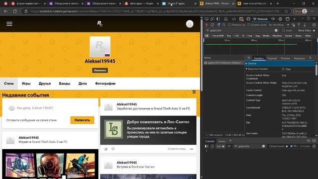Switch to the Response tab
The image size is (318, 179).
click(x=299, y=58)
